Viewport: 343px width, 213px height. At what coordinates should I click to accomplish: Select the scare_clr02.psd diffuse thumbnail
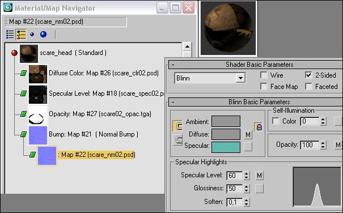[38, 74]
